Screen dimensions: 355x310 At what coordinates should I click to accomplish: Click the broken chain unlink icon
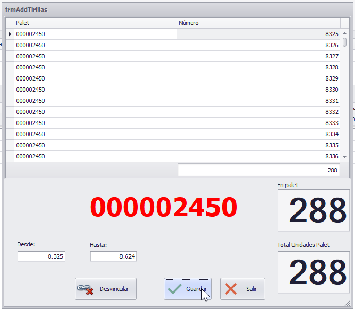point(85,289)
